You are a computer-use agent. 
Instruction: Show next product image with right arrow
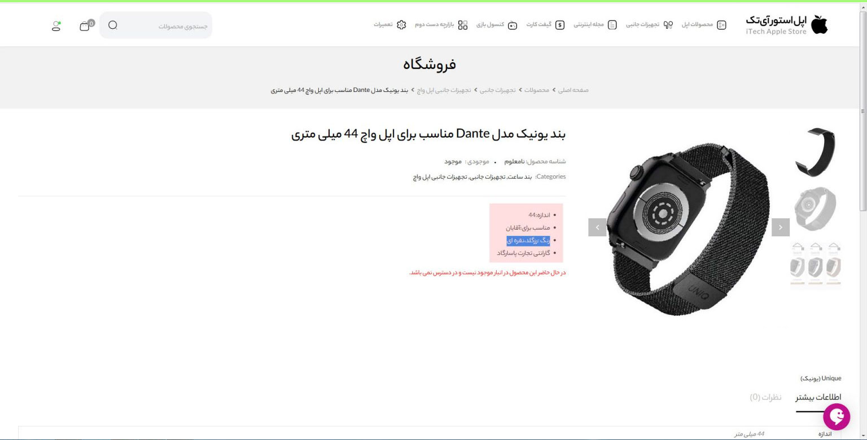(781, 227)
